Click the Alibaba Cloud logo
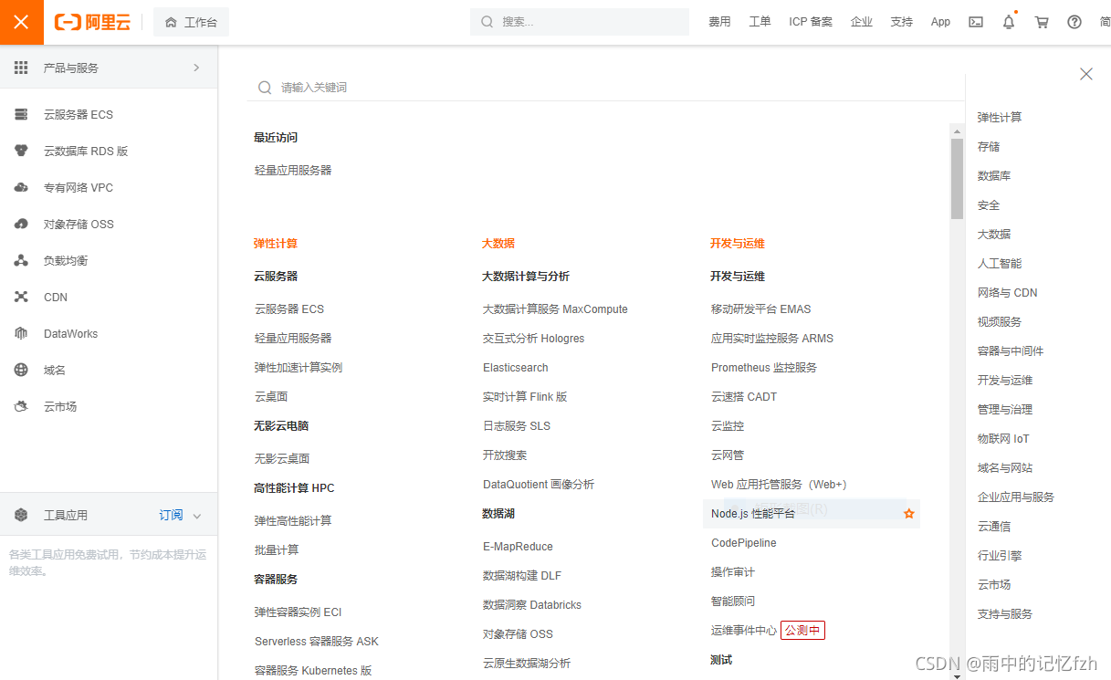This screenshot has width=1111, height=680. 92,22
